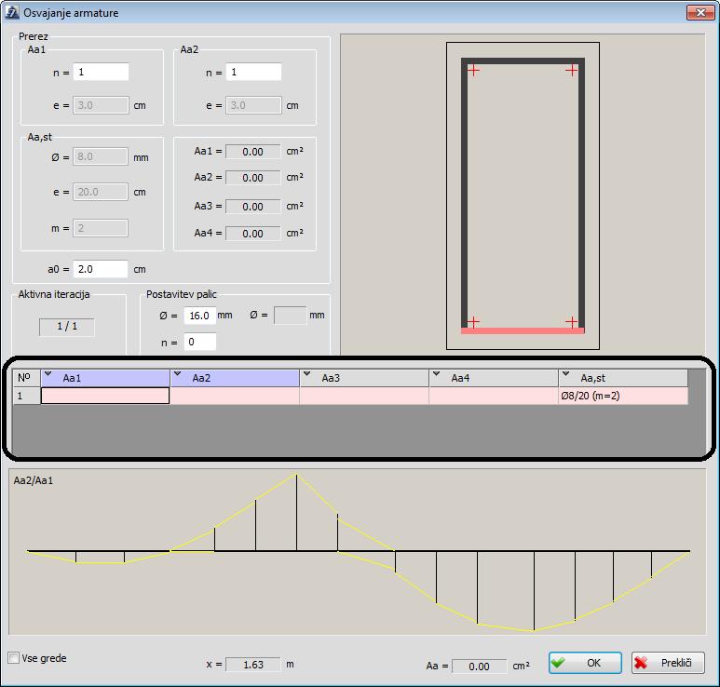
Task: Click the bottom-left red rebar marker
Action: (473, 322)
